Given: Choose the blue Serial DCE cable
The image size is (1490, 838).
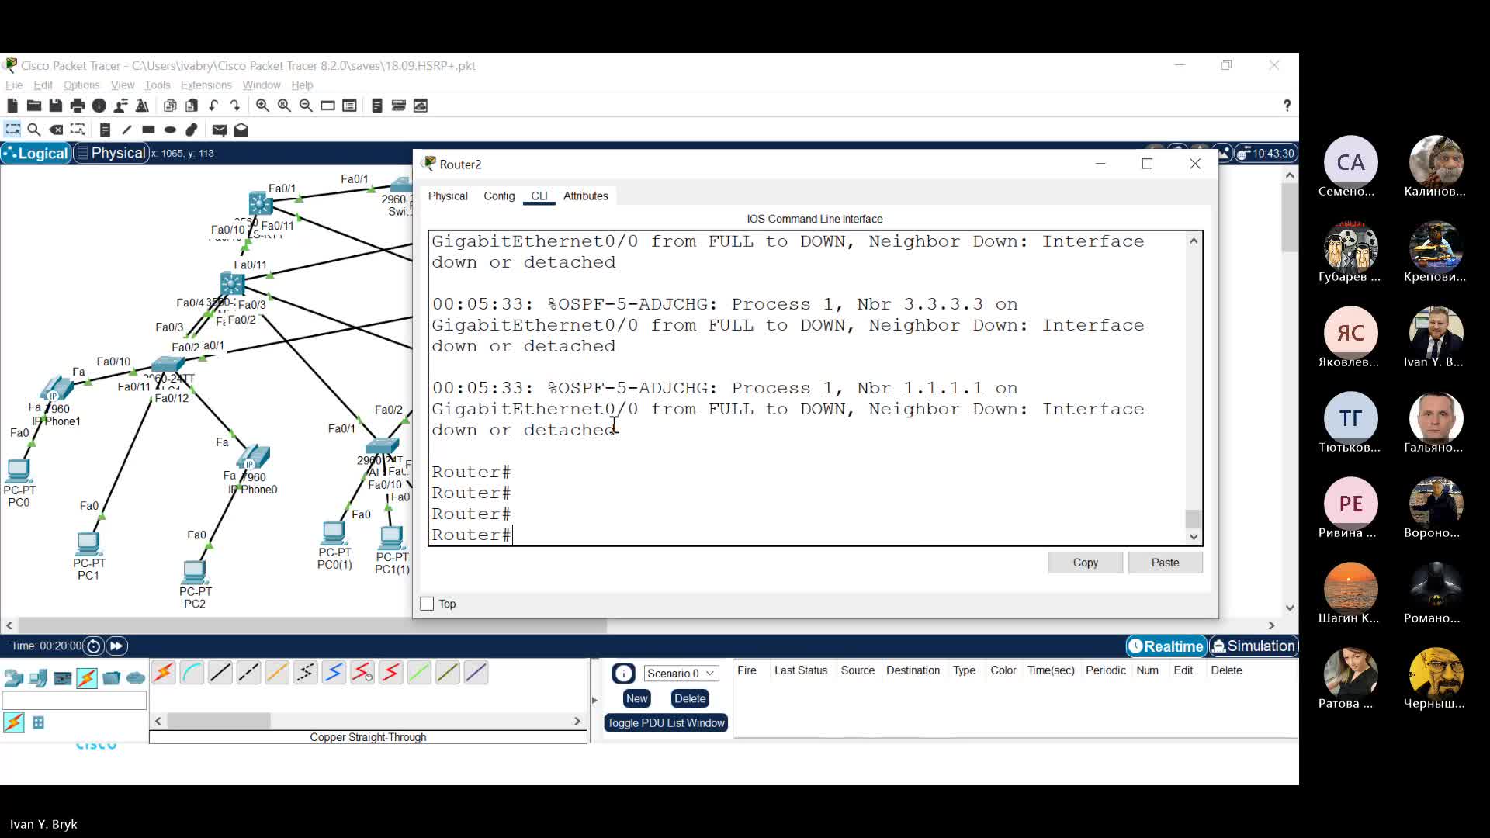Looking at the screenshot, I should click(334, 673).
